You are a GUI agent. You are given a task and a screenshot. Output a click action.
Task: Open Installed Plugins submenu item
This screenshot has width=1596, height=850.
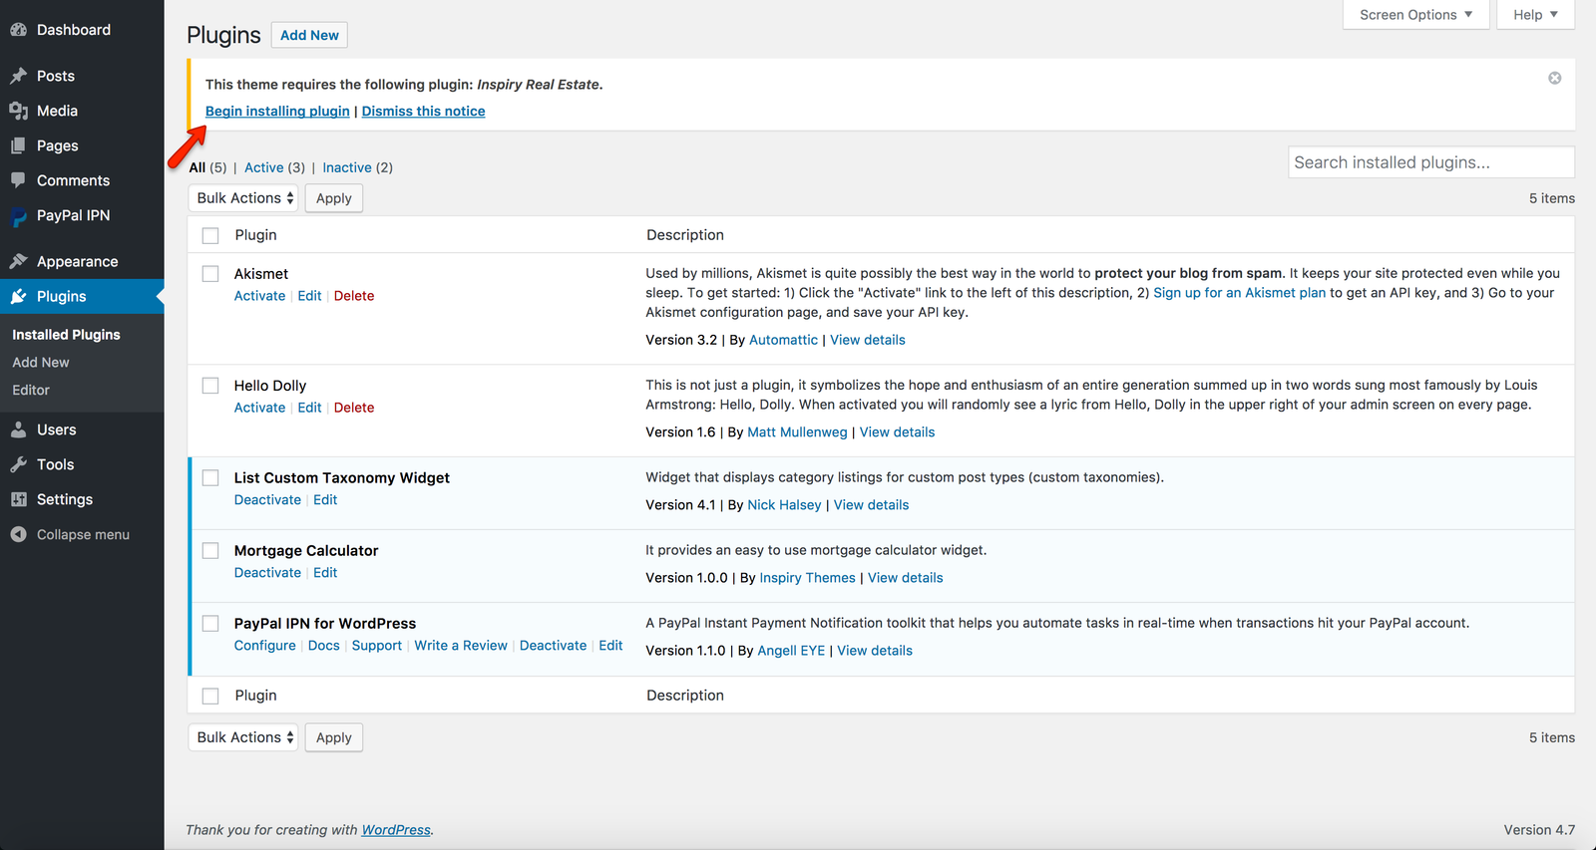coord(66,335)
